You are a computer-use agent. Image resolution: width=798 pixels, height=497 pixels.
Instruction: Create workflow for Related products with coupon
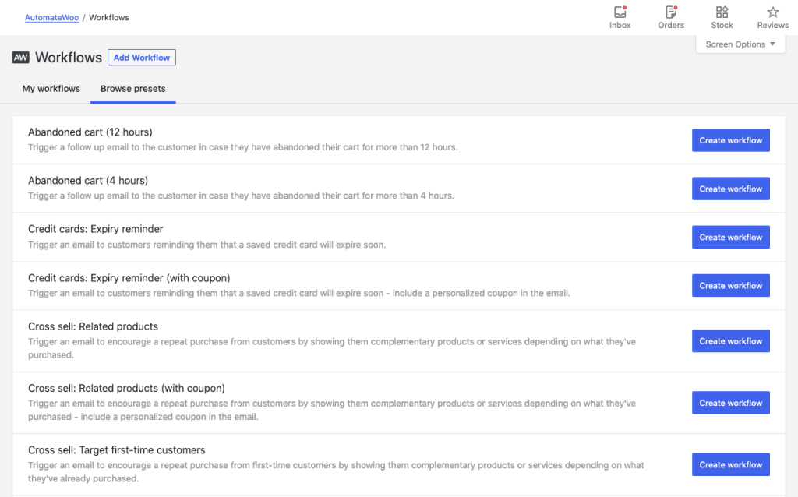(730, 403)
